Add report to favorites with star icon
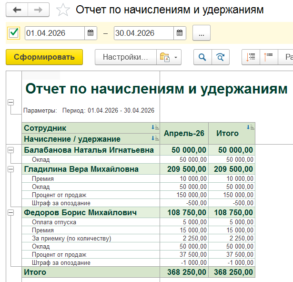 [63, 10]
